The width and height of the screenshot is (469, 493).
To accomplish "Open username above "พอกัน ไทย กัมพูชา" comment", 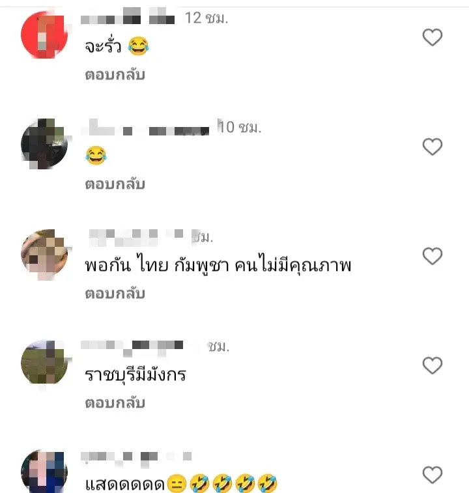I will 136,237.
